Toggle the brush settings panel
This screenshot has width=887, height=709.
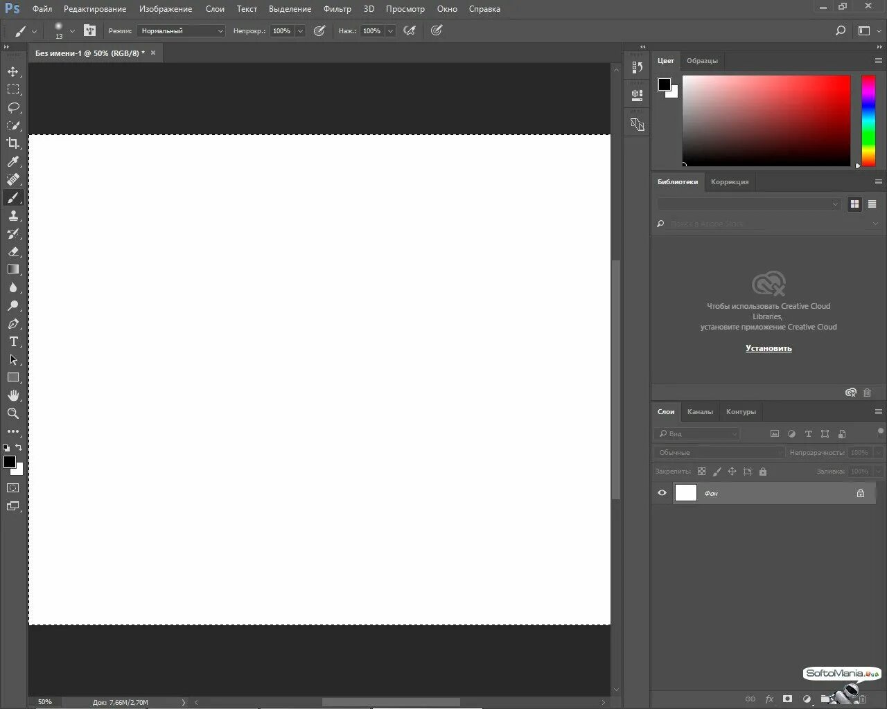[89, 30]
